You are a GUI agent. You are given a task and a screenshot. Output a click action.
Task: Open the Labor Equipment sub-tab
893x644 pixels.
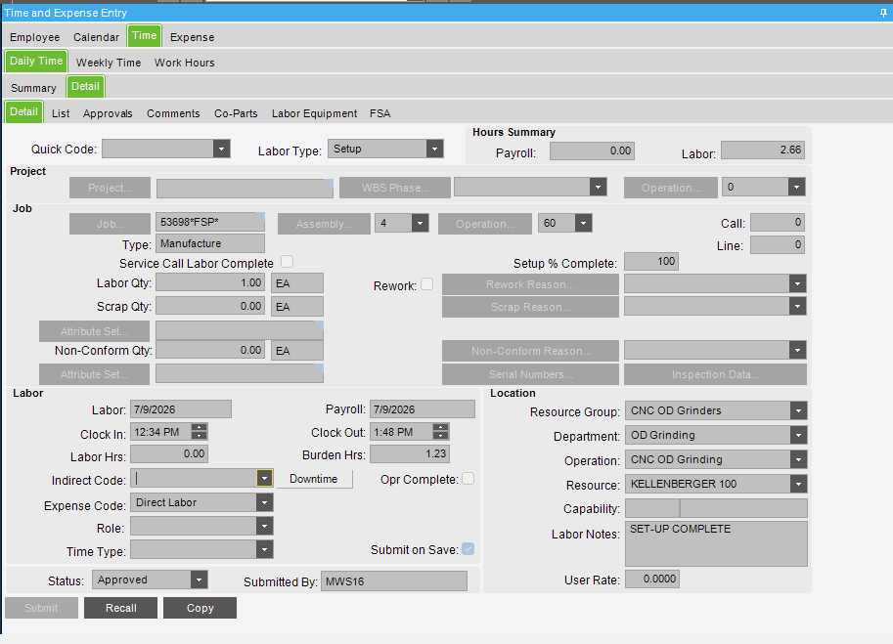(314, 113)
